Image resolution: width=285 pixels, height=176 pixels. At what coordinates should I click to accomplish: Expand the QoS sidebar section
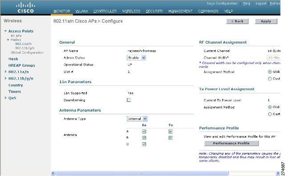pyautogui.click(x=5, y=98)
